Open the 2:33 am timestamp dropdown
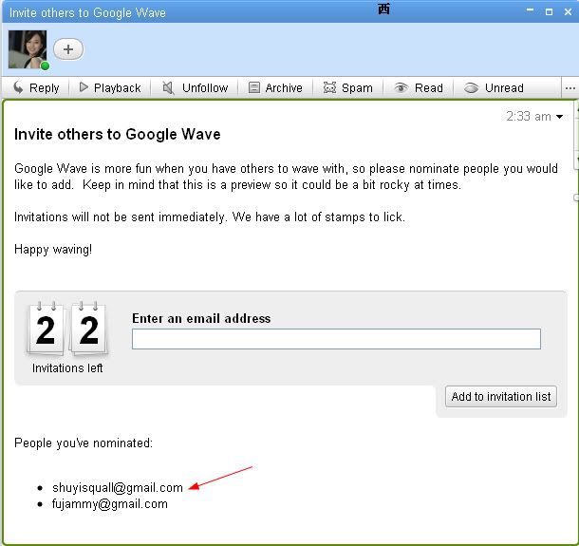This screenshot has height=546, width=579. pos(559,117)
